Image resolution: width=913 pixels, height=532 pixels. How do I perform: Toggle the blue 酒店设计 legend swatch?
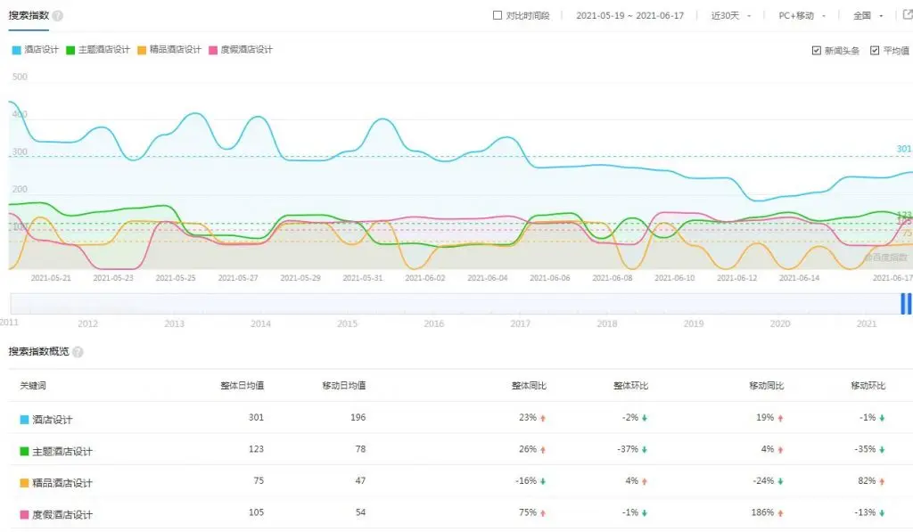(x=16, y=50)
